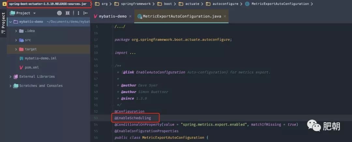Click the locate/select opened file target icon
This screenshot has width=352, height=142.
[59, 13]
